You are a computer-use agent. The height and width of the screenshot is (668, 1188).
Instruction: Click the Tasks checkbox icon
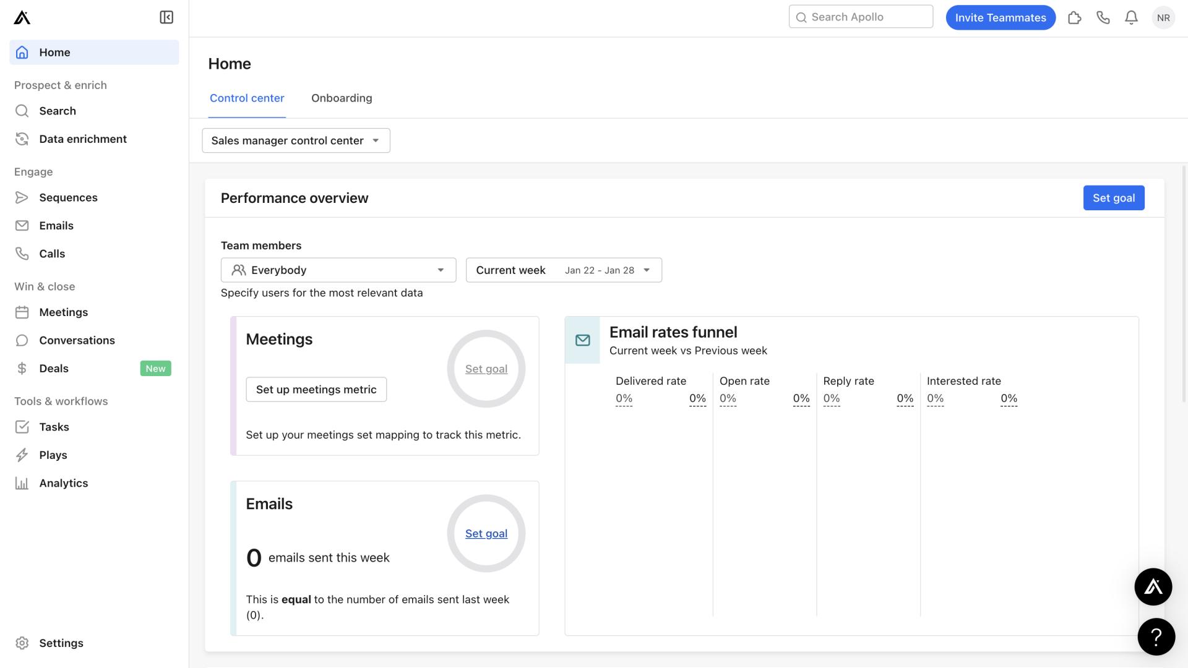point(22,427)
